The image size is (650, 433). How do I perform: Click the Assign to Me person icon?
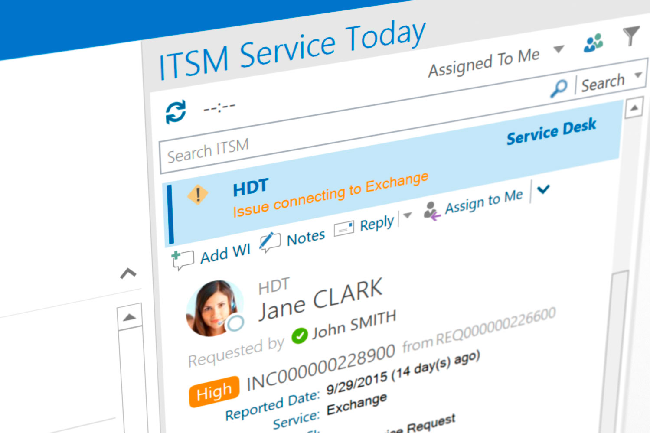tap(431, 211)
